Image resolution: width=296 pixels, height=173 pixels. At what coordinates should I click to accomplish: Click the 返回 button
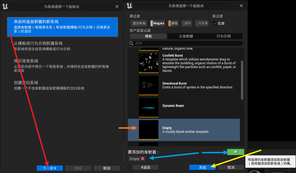145,167
